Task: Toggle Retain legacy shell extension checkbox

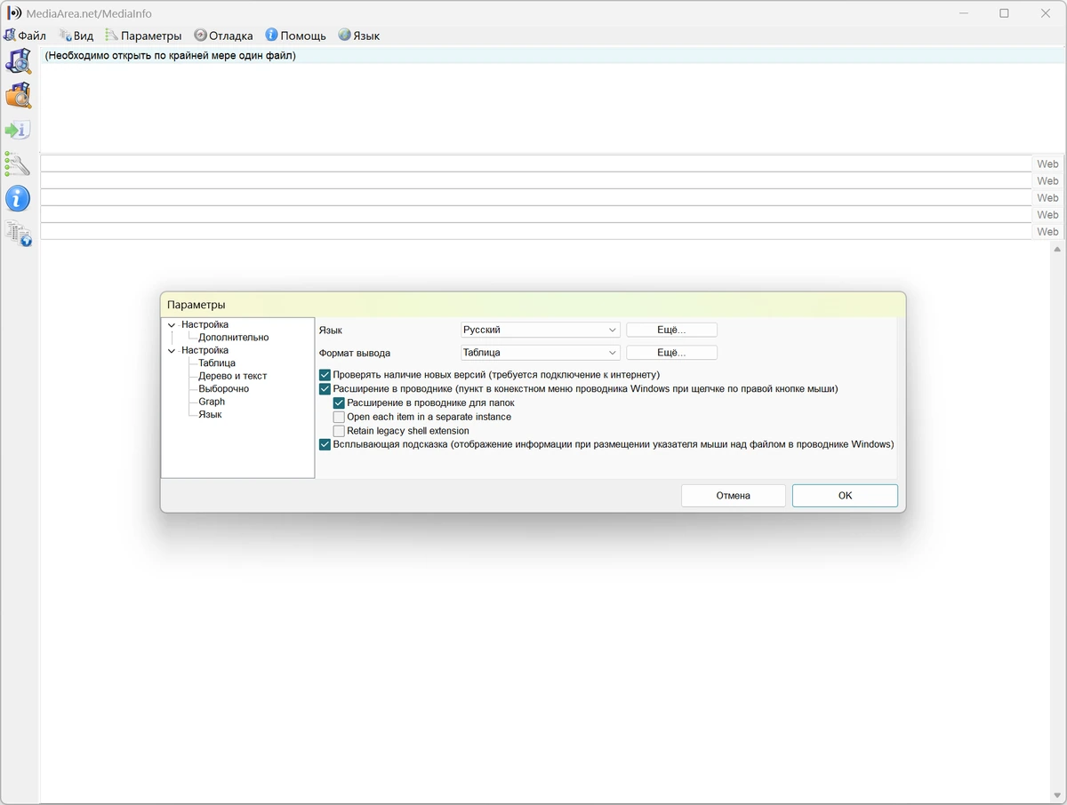Action: click(x=339, y=431)
